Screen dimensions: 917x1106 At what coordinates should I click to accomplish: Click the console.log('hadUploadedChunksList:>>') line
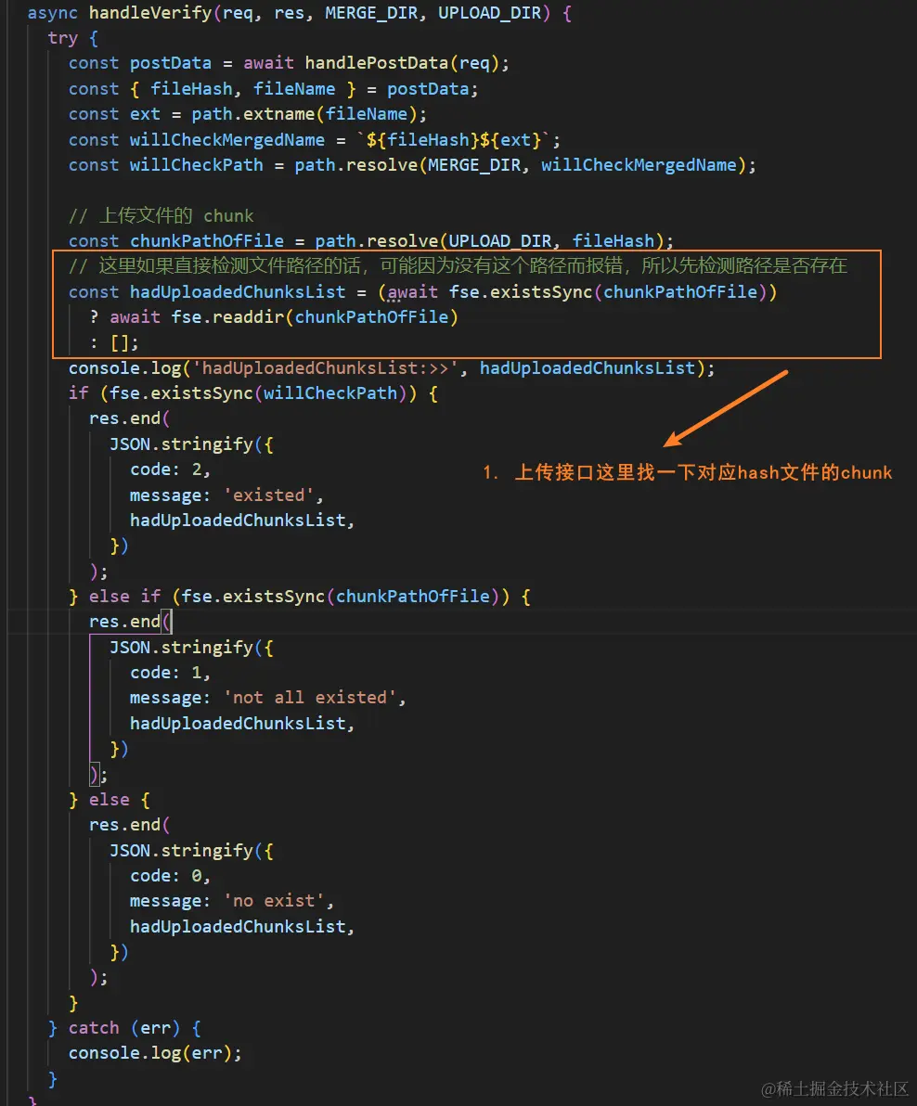tap(392, 368)
